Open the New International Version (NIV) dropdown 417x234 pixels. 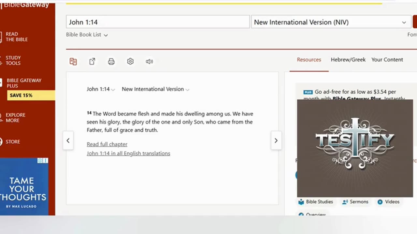331,22
